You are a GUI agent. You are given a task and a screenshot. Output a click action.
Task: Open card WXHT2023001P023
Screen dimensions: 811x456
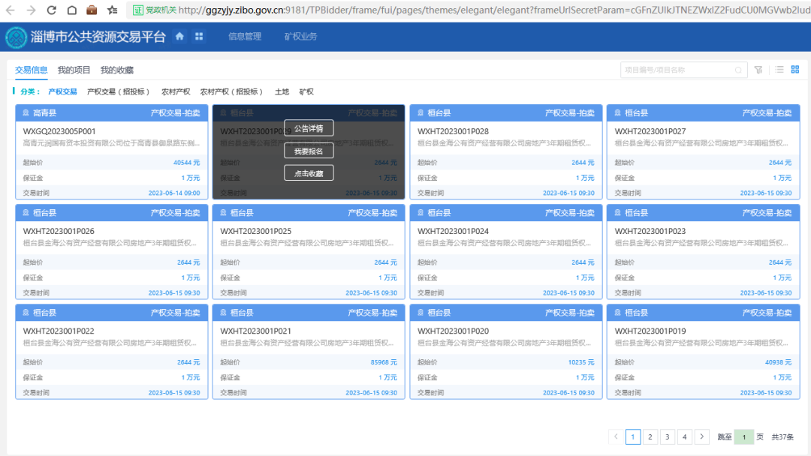pos(704,251)
